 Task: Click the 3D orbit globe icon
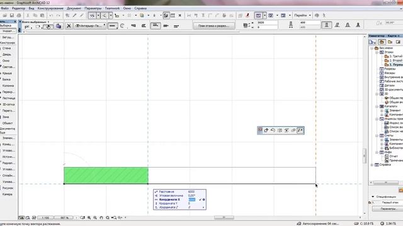(x=317, y=16)
